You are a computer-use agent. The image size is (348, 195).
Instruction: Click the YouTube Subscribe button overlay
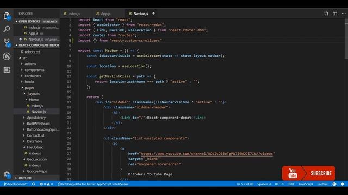[x=308, y=173]
